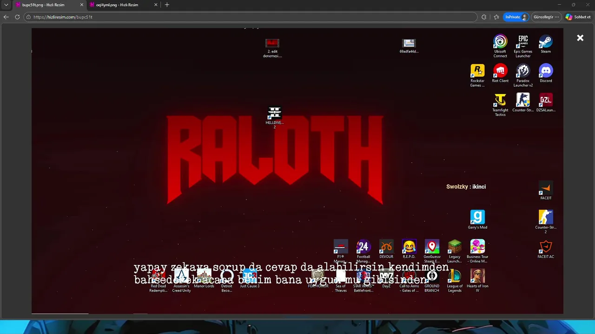Close the bupc51t.png tab
This screenshot has height=334, width=595.
(82, 5)
